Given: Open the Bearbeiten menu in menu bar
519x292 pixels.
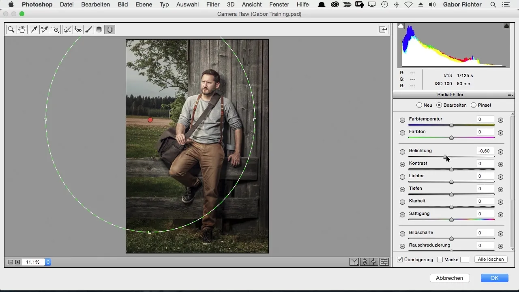Looking at the screenshot, I should coord(95,4).
